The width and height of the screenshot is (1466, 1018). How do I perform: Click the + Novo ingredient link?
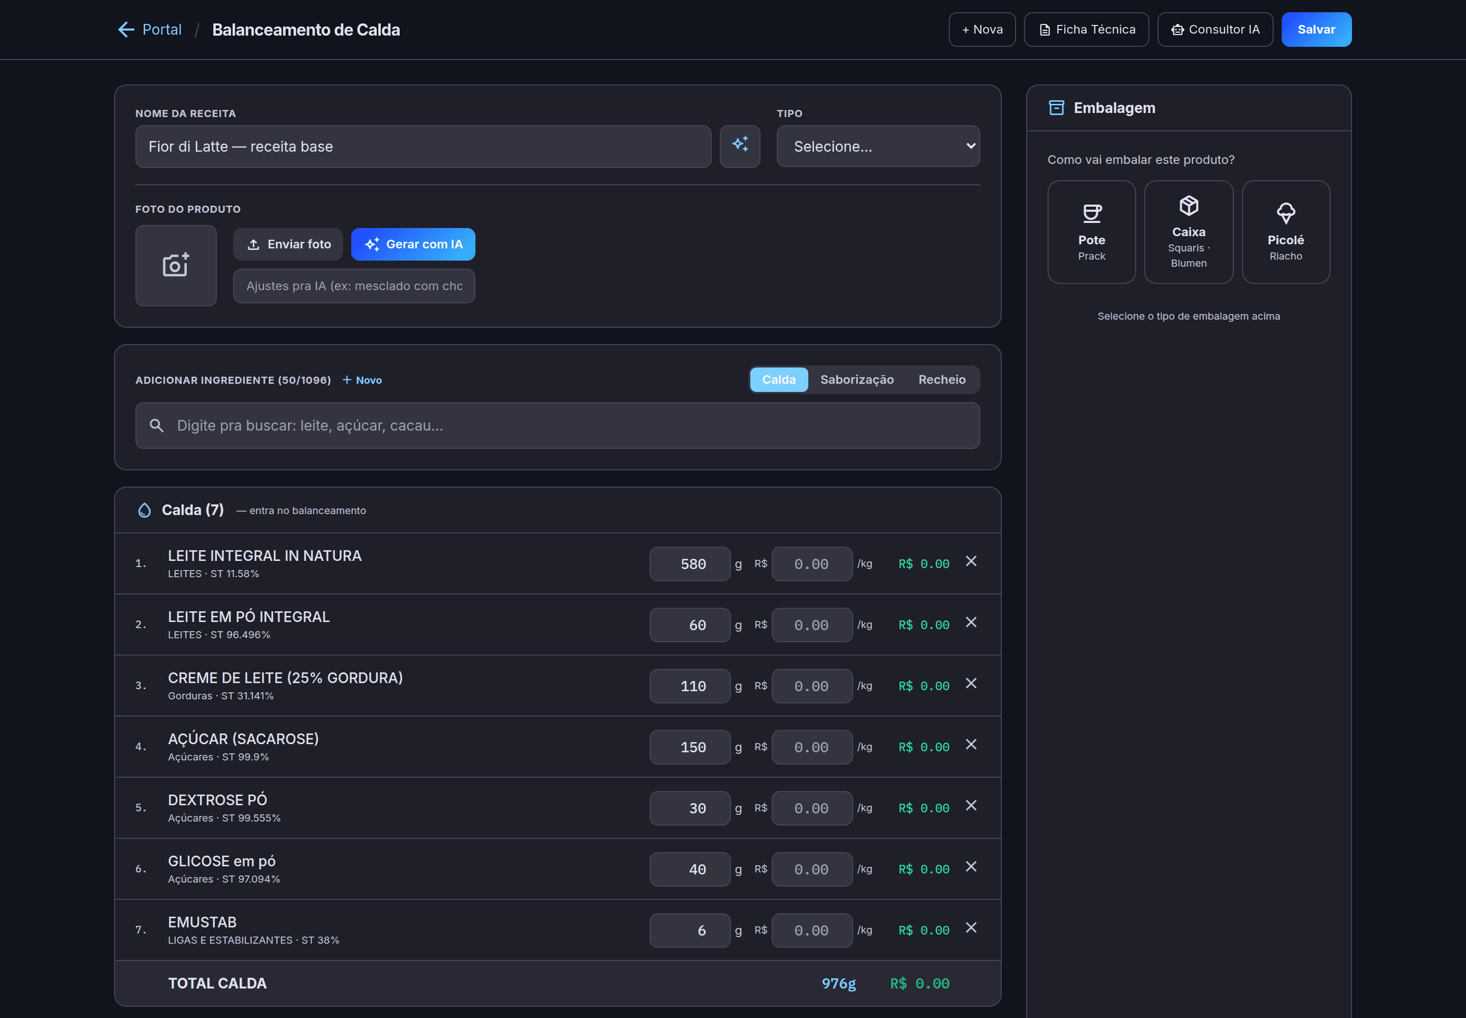coord(362,380)
